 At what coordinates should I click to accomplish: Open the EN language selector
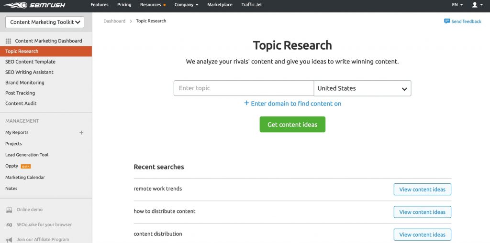pos(457,5)
